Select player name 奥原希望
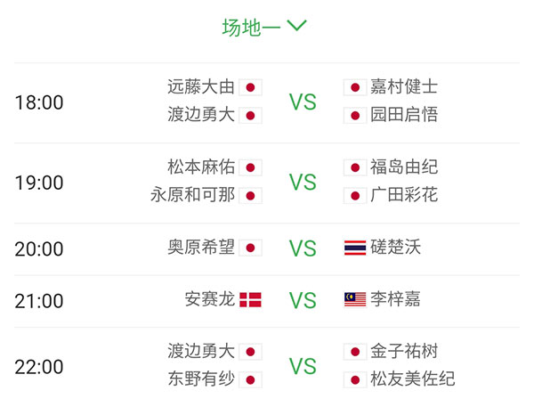534x407 pixels. (x=201, y=247)
